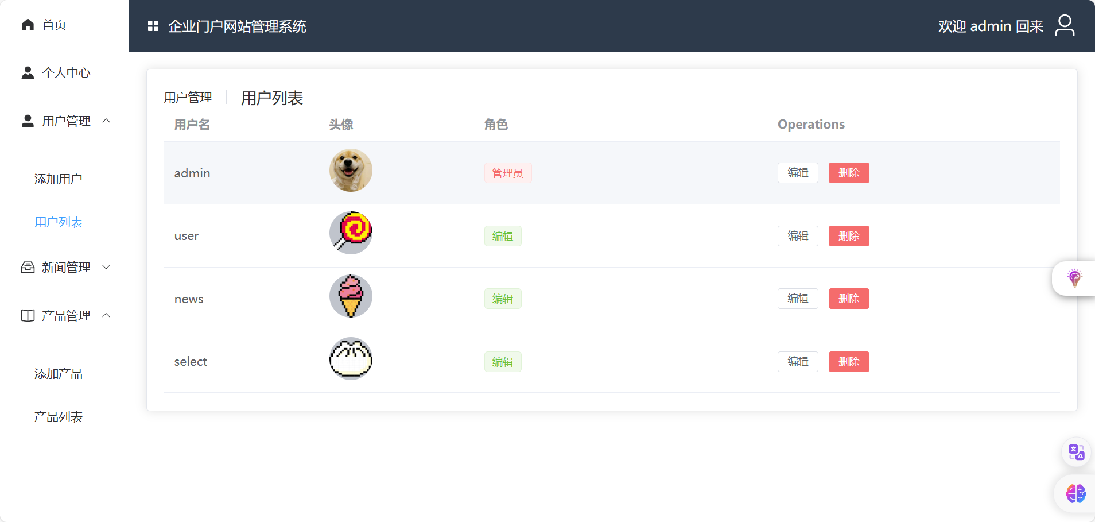Click the username cell news
Viewport: 1095px width, 522px height.
189,299
